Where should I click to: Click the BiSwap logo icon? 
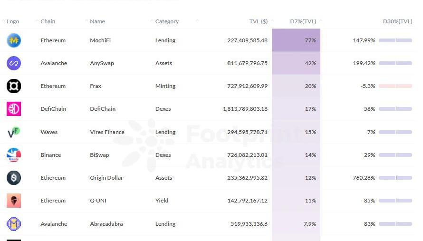(14, 155)
